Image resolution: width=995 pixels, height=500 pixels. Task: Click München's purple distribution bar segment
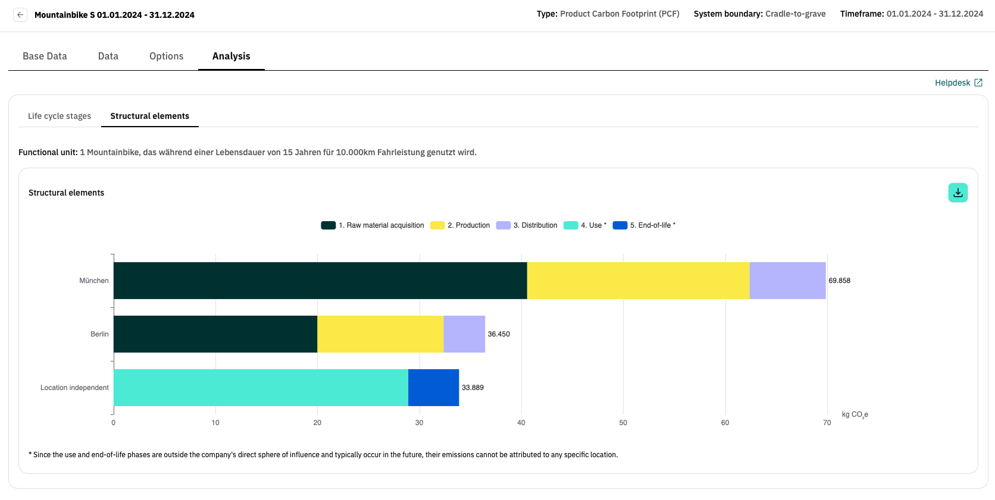tap(787, 281)
